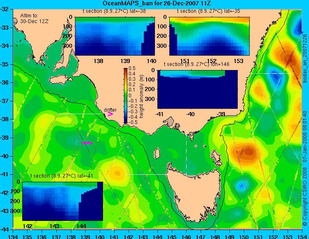
Task: Open the lat=-41 temperature section inset plot
Action: pyautogui.click(x=63, y=201)
